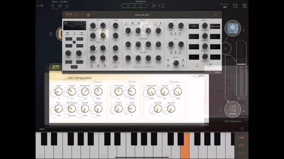Open the main hamburger menu
Image resolution: width=284 pixels, height=159 pixels.
[245, 6]
